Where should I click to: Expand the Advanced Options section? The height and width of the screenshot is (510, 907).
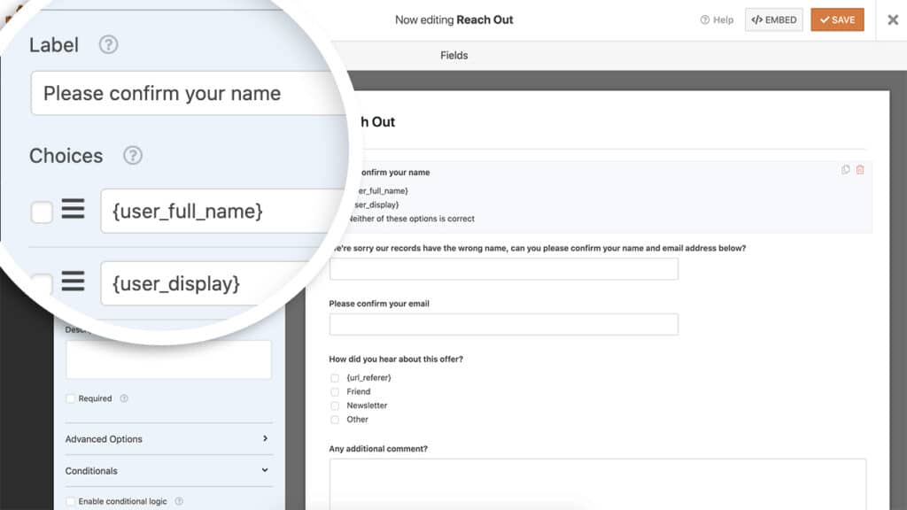168,438
